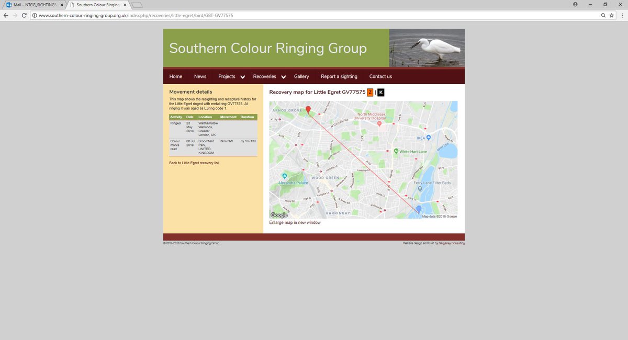Viewport: 628px width, 340px height.
Task: Click the Activity column header
Action: [x=176, y=117]
